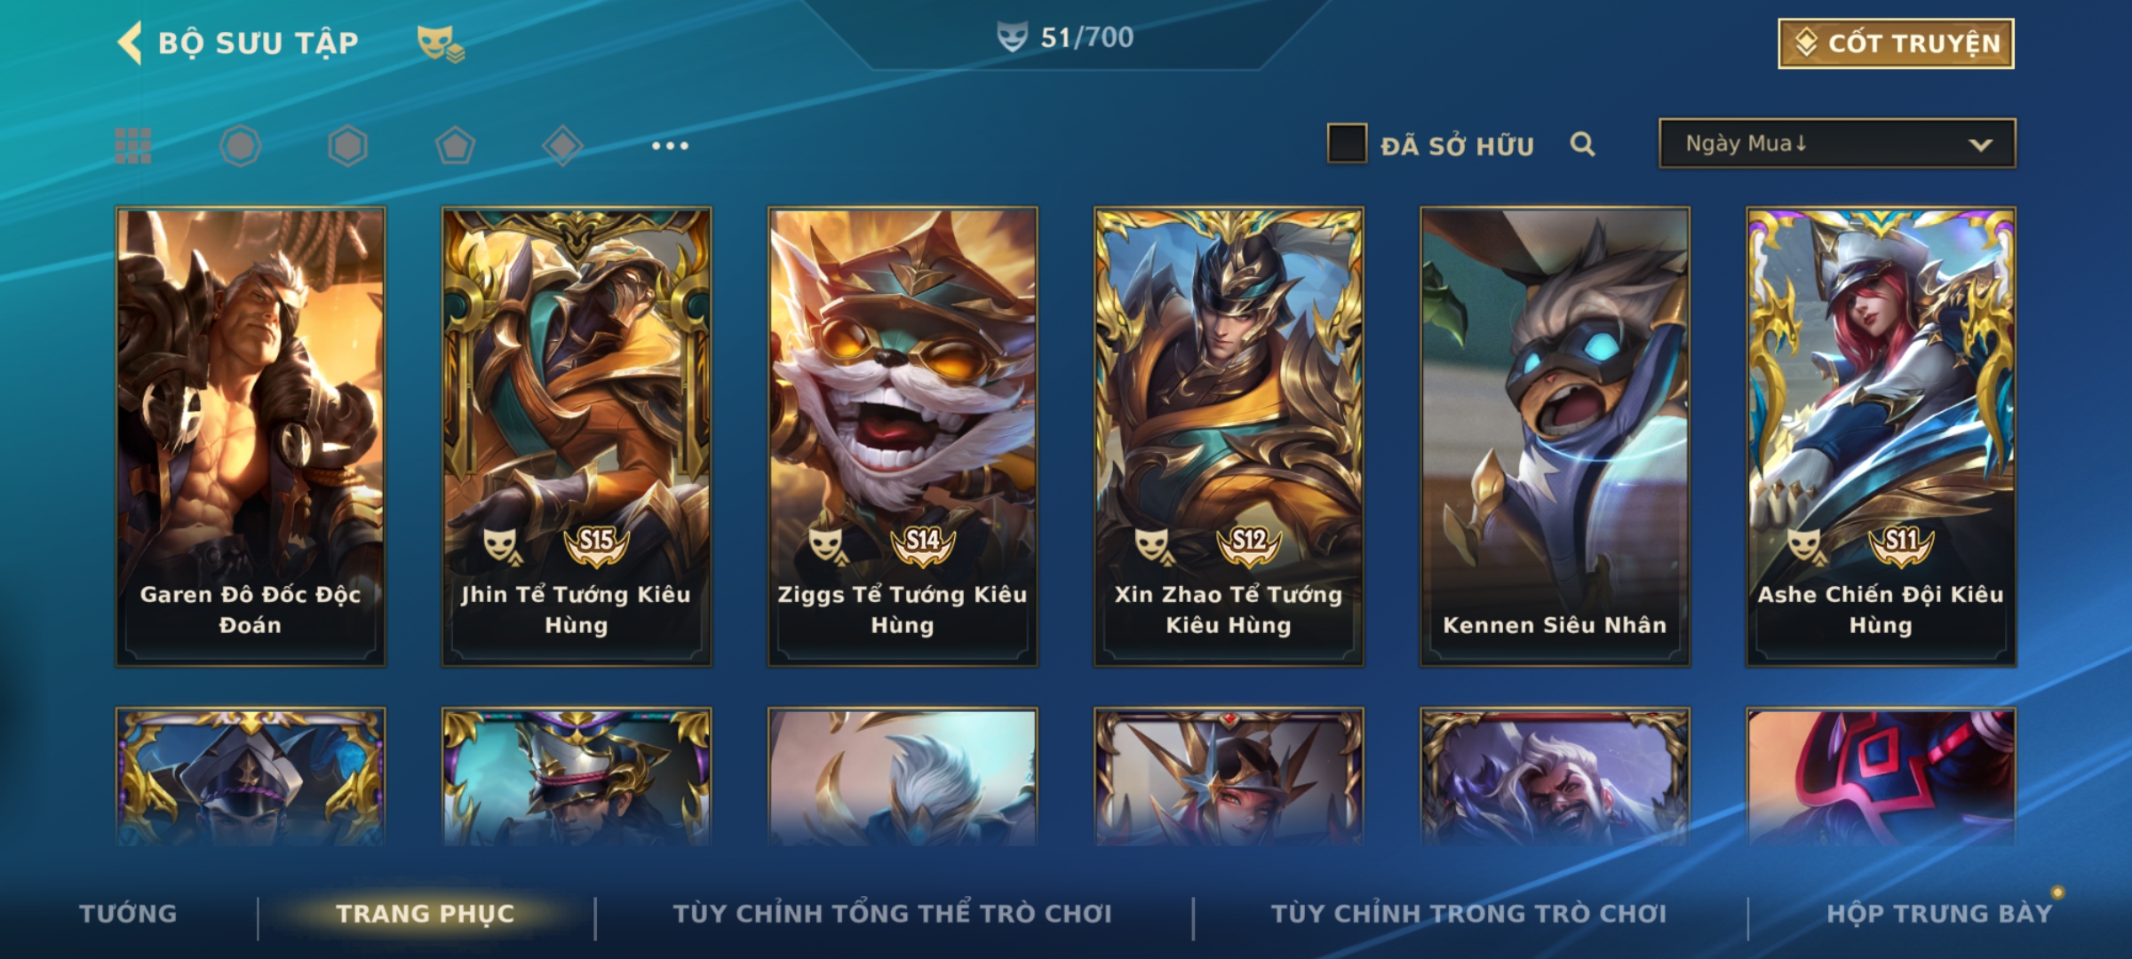The width and height of the screenshot is (2132, 959).
Task: Go back using the Bộ Sưu Tập arrow
Action: (131, 43)
